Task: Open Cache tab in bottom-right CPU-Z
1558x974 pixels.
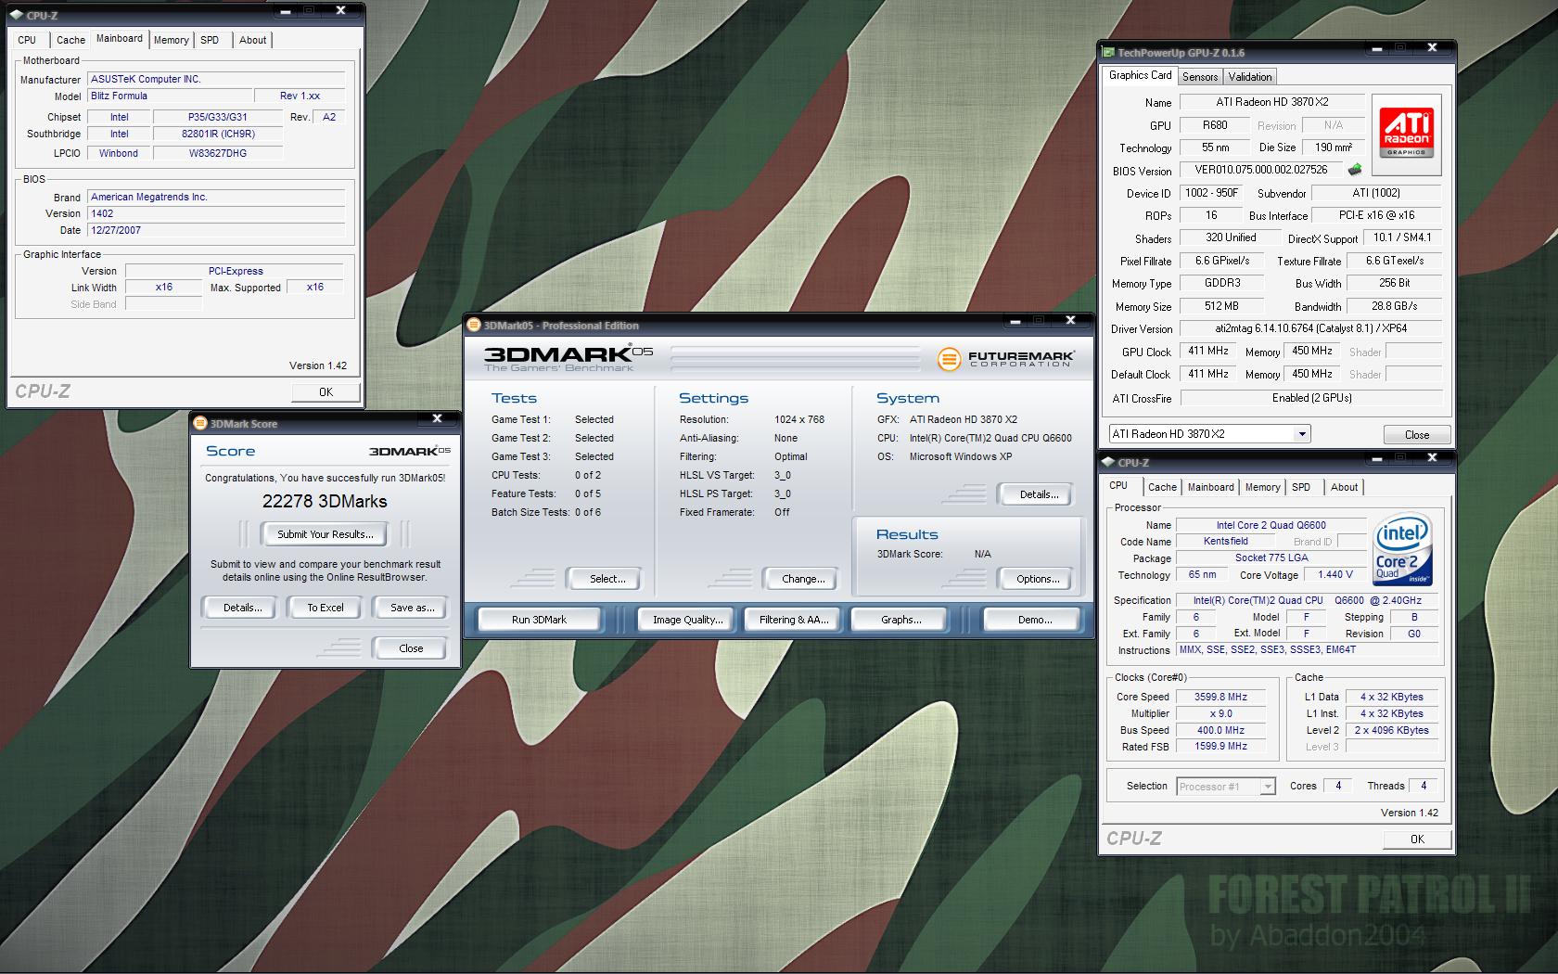Action: pyautogui.click(x=1162, y=487)
